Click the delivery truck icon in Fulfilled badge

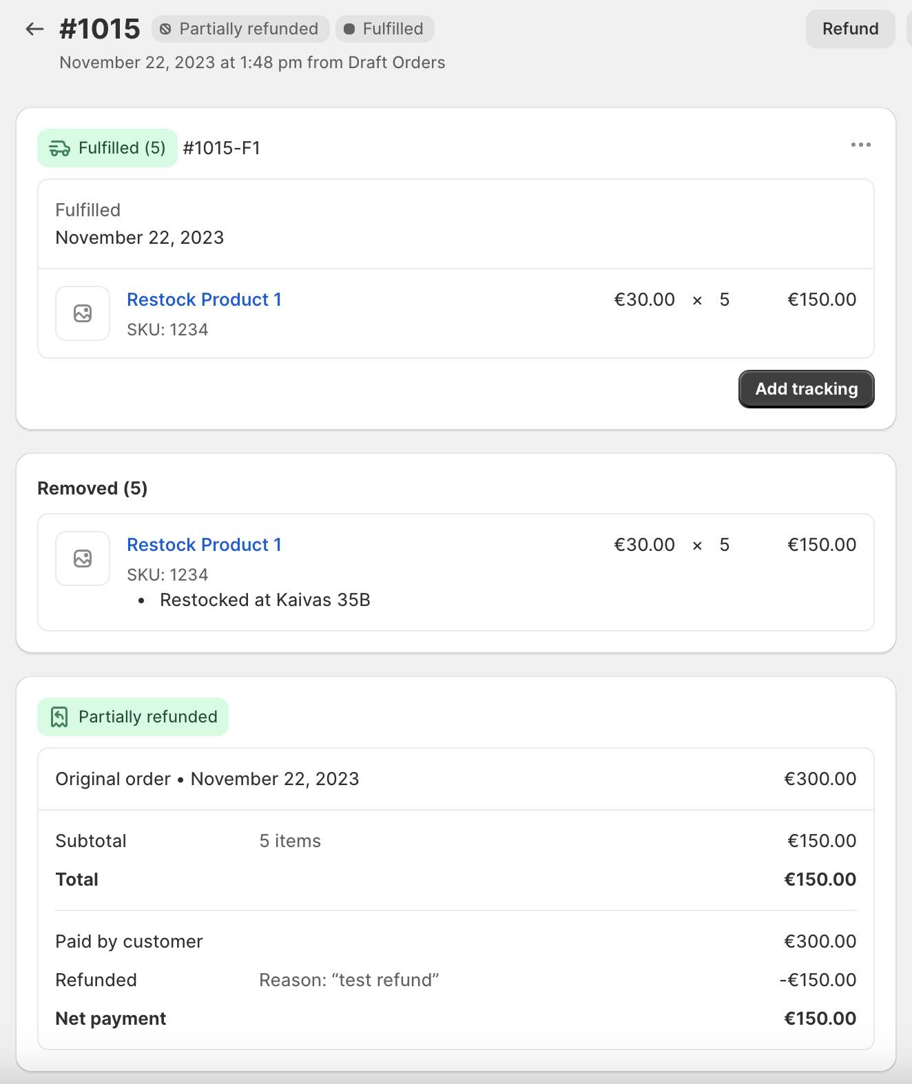click(x=59, y=148)
